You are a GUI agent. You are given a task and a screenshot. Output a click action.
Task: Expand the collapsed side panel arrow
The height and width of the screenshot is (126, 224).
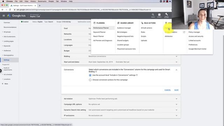coord(1,71)
